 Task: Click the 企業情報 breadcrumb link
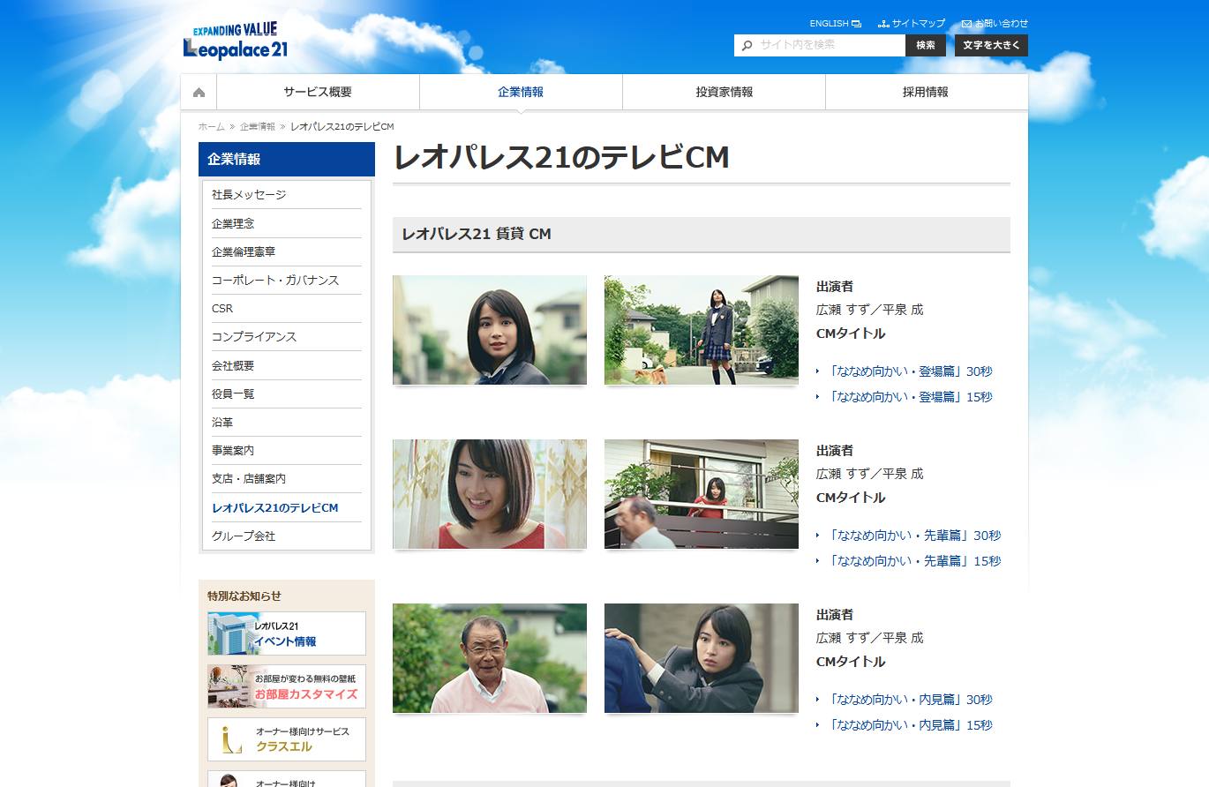coord(258,127)
